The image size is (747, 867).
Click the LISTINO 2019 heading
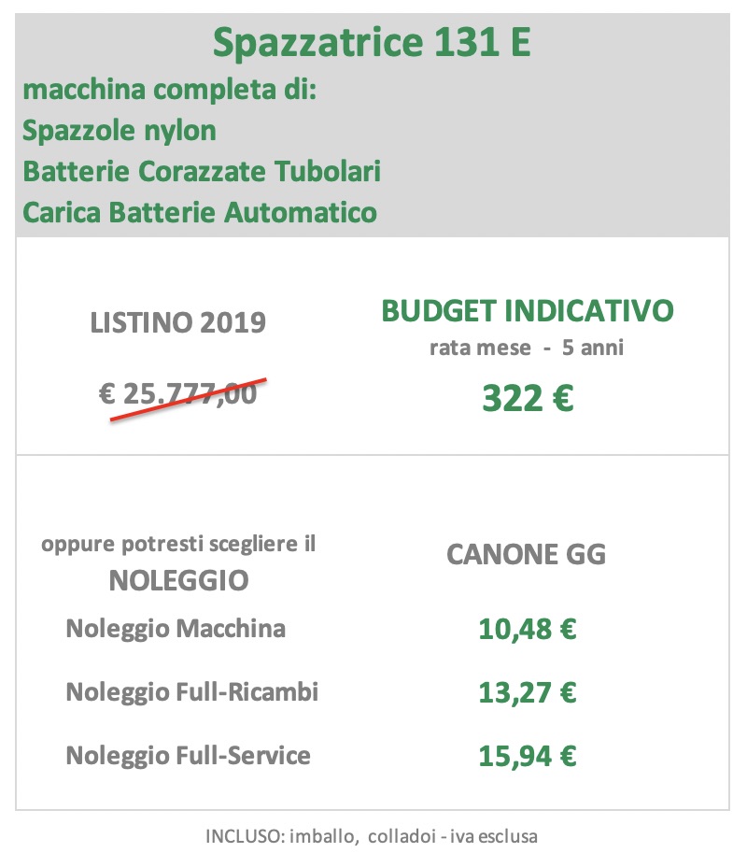point(178,322)
